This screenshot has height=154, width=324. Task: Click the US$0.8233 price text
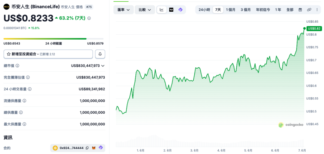pyautogui.click(x=28, y=19)
